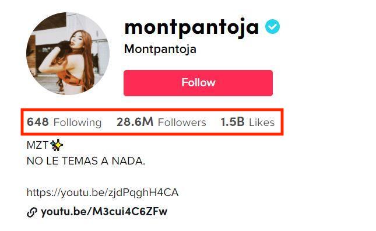The image size is (376, 231).
Task: Click the Montpantoja display name
Action: click(160, 50)
